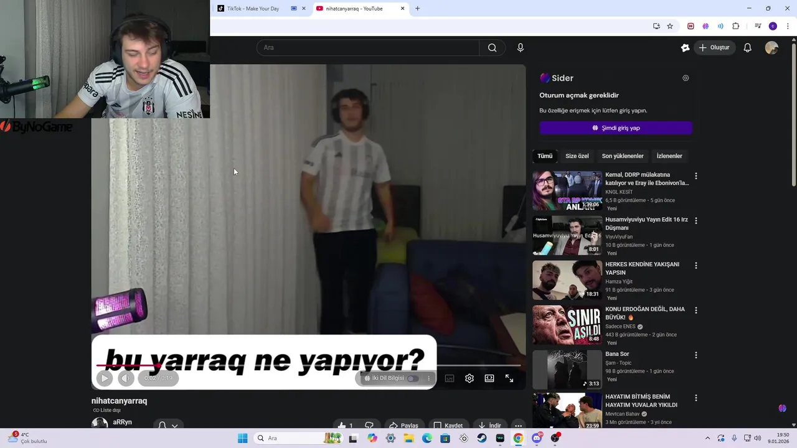797x448 pixels.
Task: Open options for HAYATIM BİTMİŞ BENİM video
Action: pos(696,398)
